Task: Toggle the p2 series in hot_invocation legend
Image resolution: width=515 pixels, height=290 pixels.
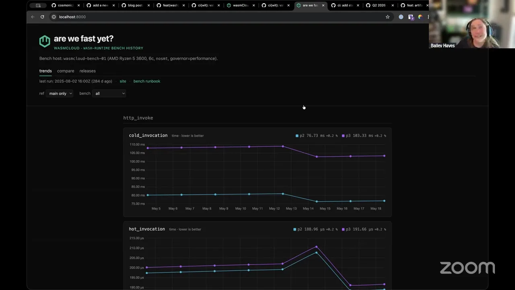Action: tap(315, 230)
